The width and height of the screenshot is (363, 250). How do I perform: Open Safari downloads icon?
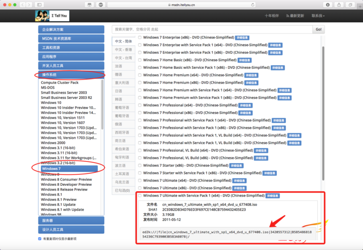(328, 5)
